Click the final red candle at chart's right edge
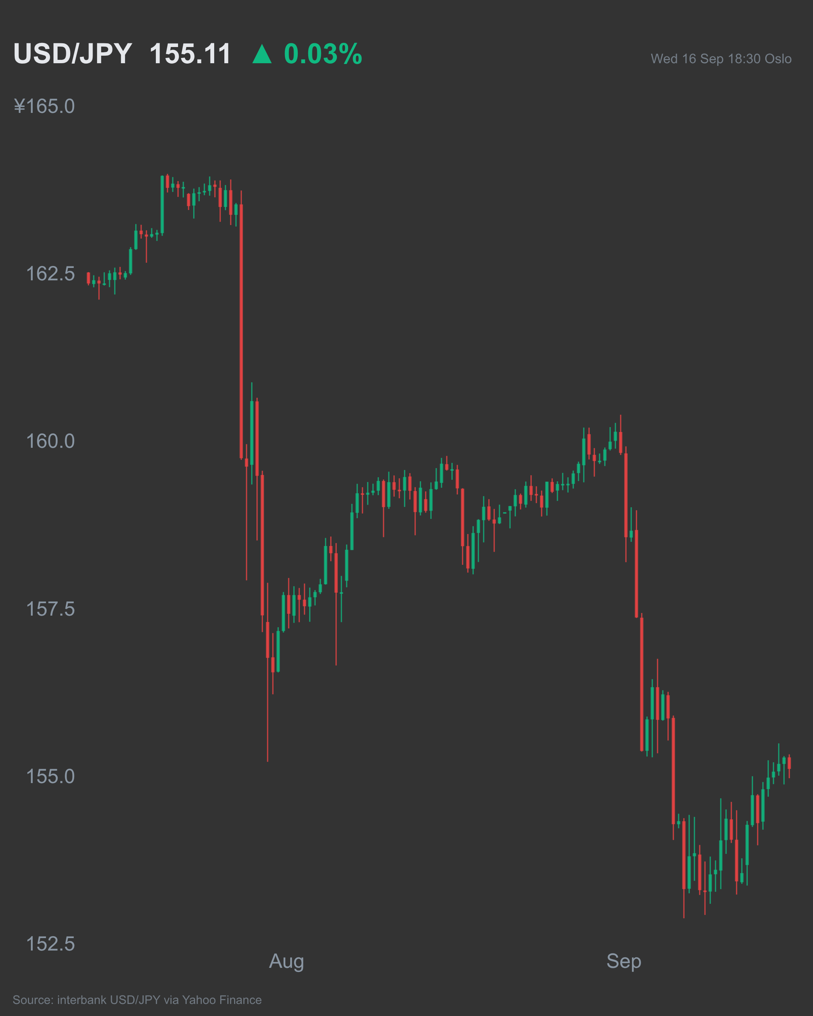813x1016 pixels. point(789,764)
